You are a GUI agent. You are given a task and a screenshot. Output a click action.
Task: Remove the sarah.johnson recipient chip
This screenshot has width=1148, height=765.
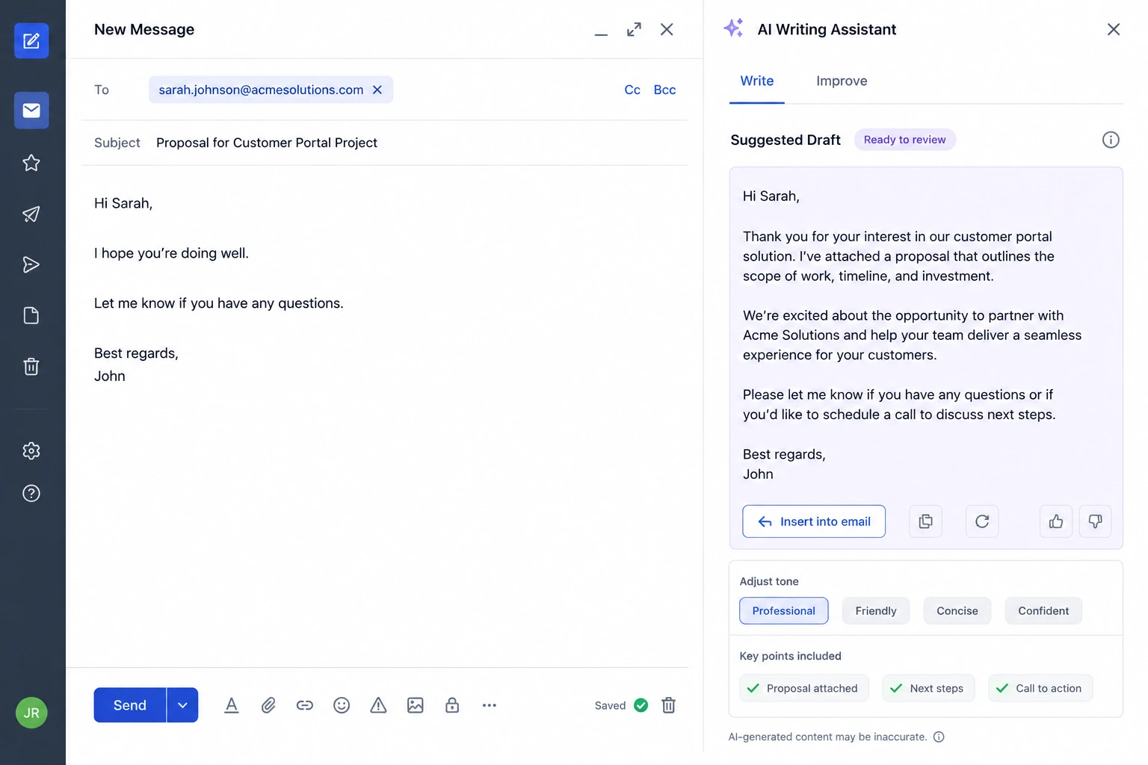coord(377,90)
